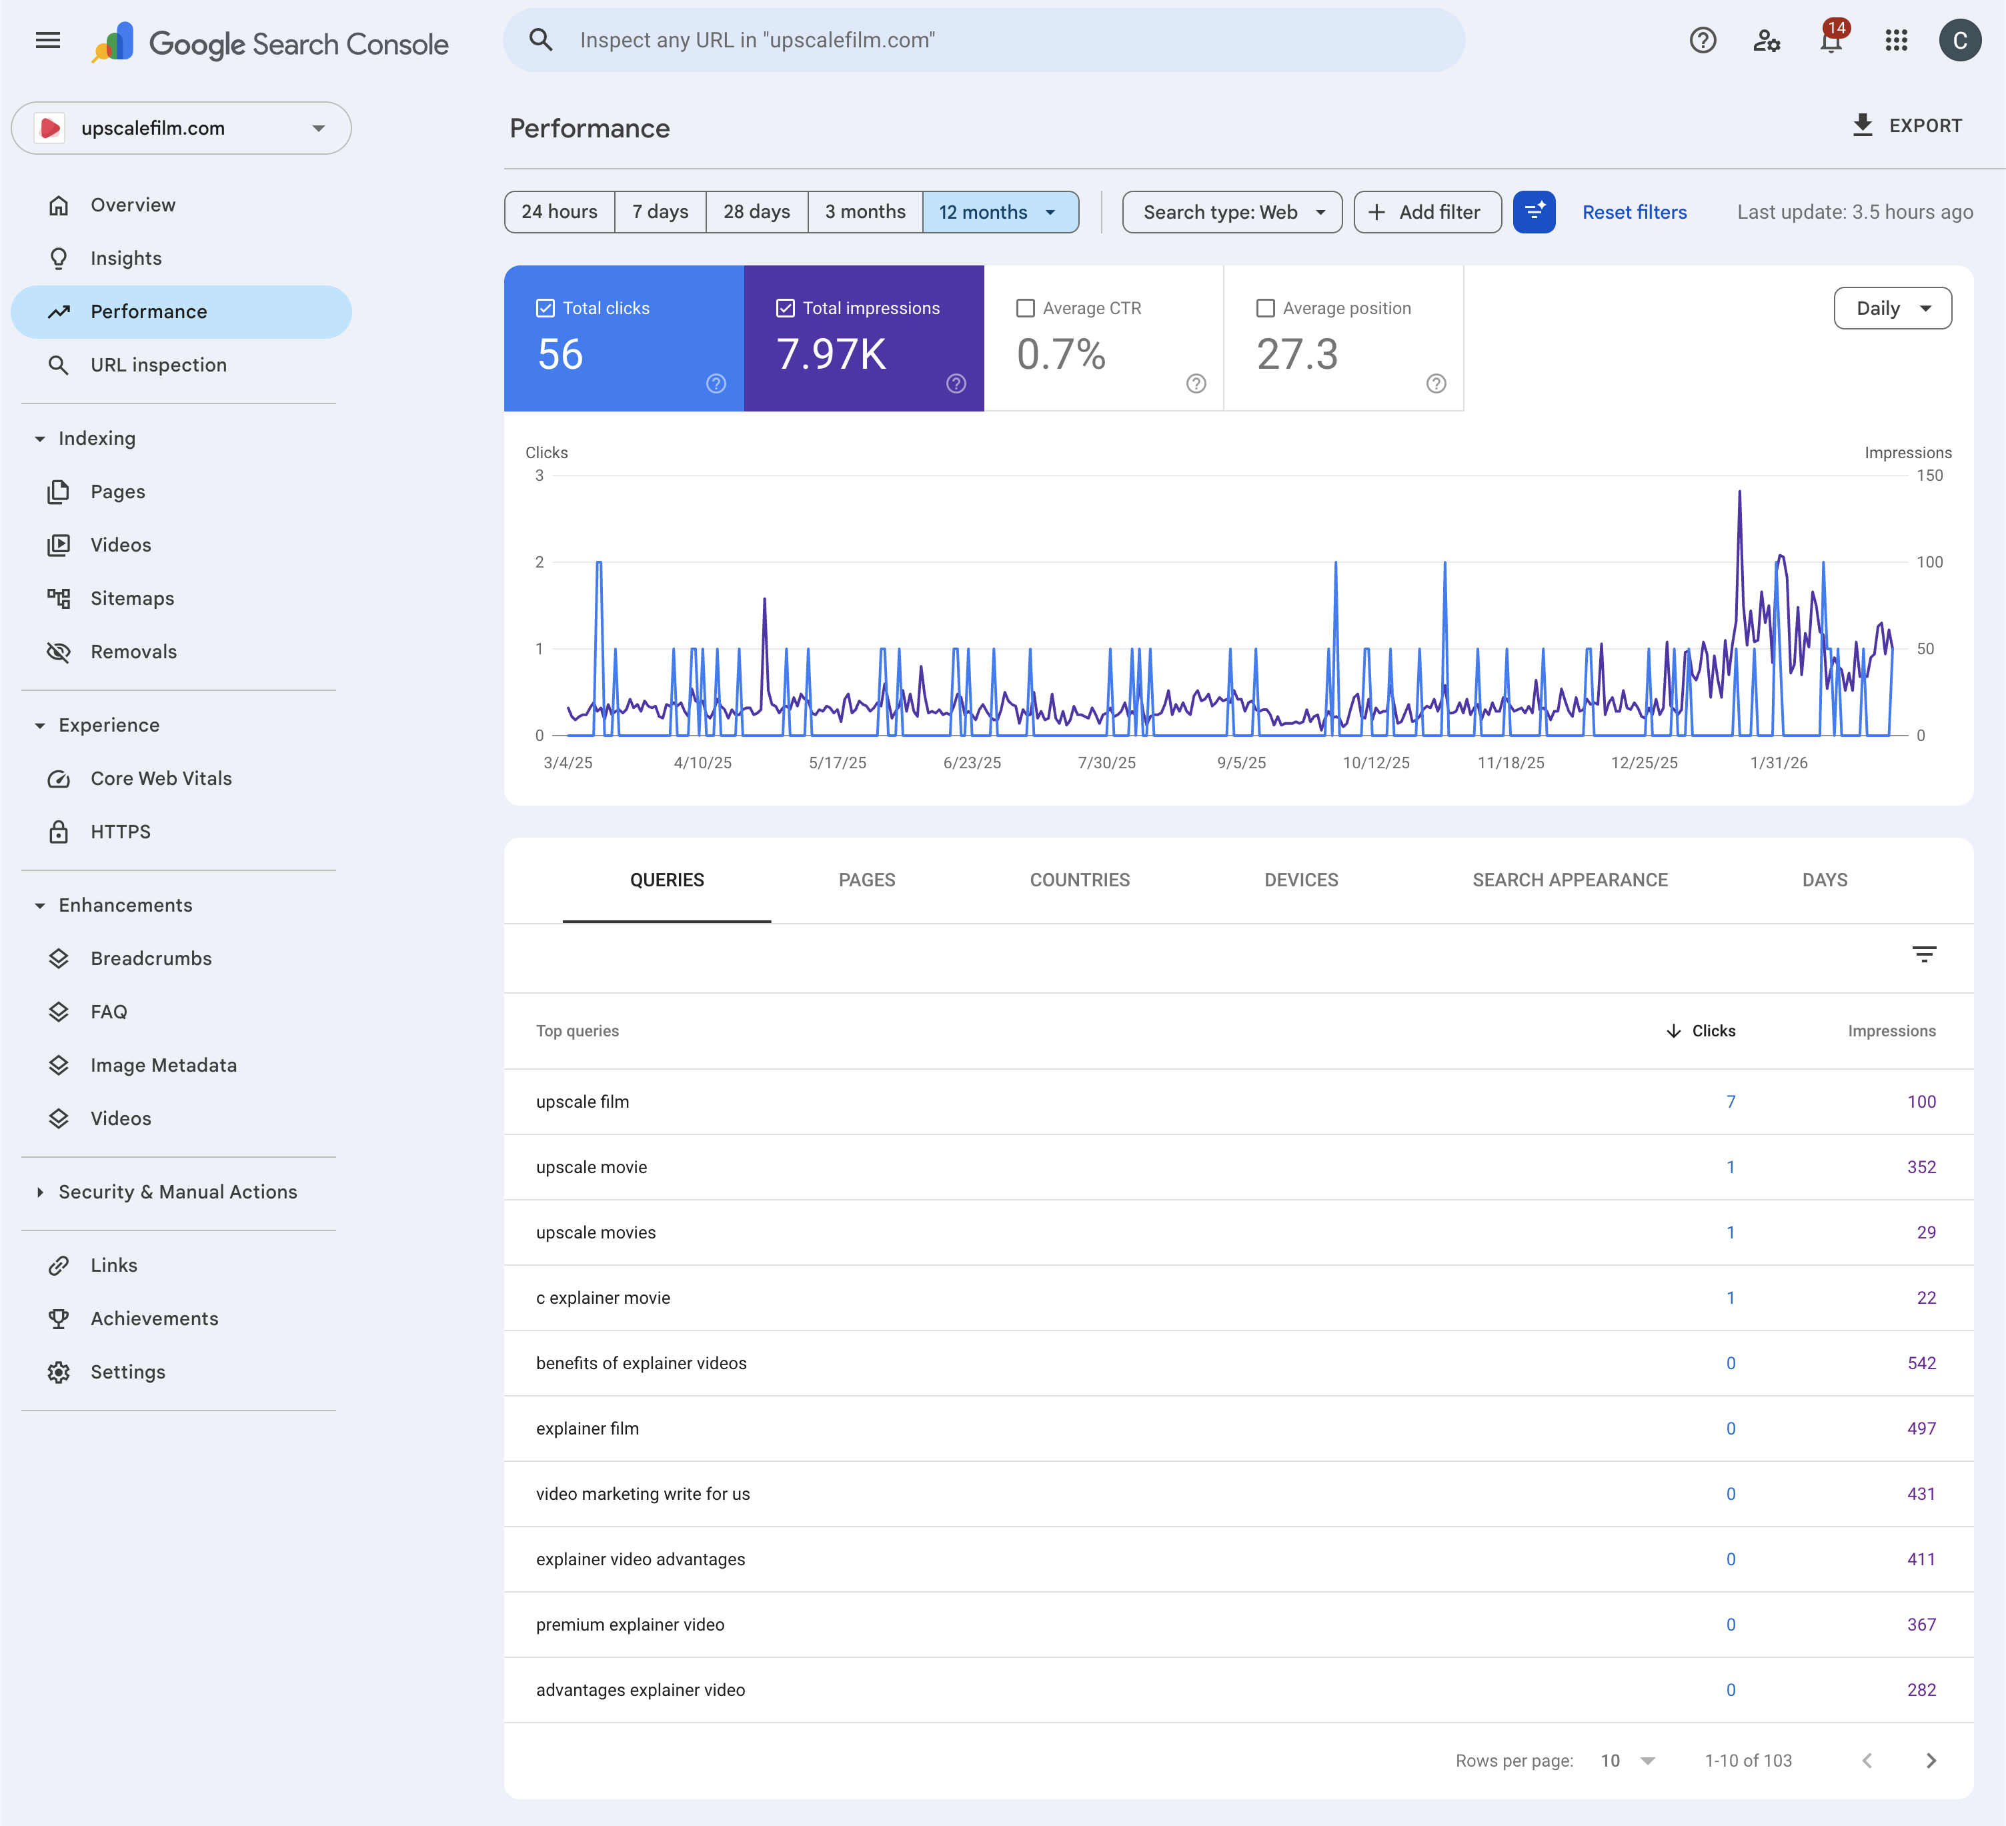The height and width of the screenshot is (1826, 2006).
Task: Open the Google apps grid icon
Action: click(1895, 41)
